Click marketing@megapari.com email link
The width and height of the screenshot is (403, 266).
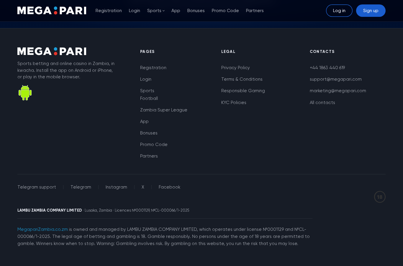tap(338, 91)
